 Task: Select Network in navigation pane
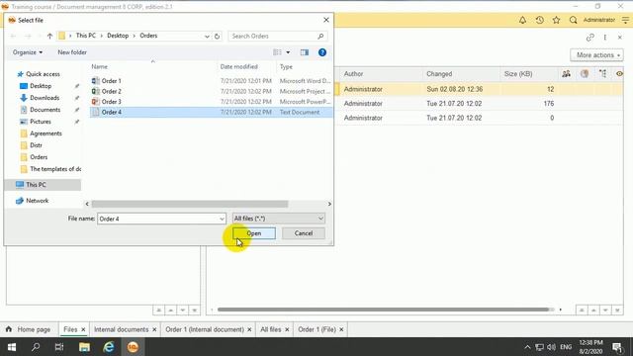coord(38,201)
